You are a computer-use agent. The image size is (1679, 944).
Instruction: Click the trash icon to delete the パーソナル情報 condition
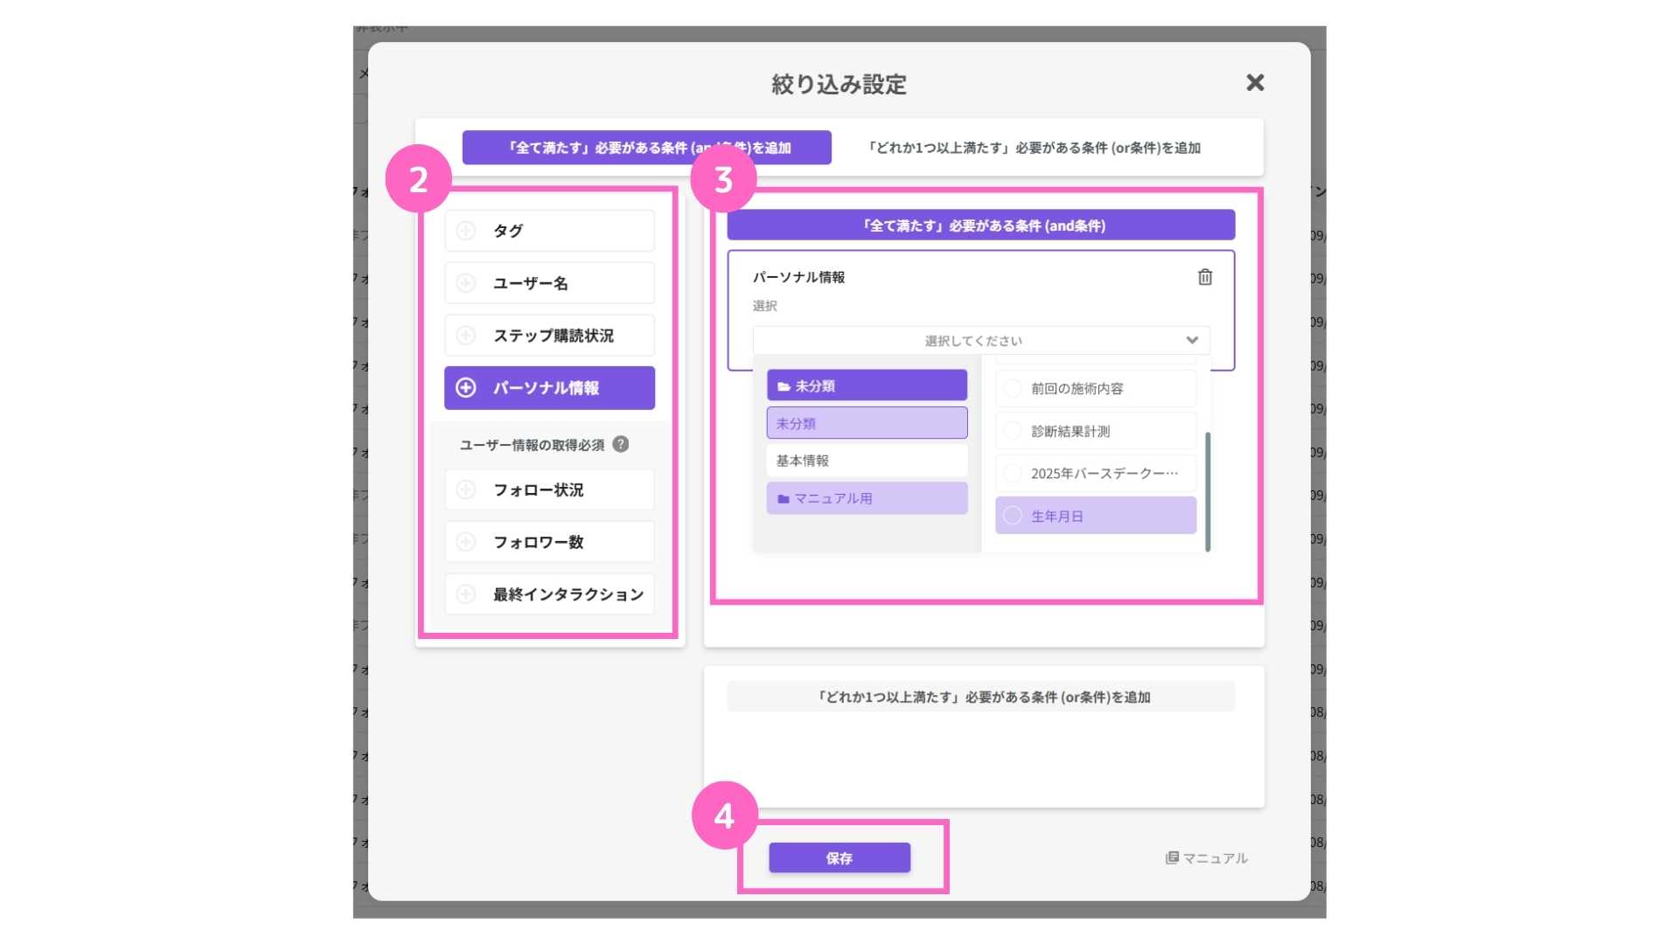[1204, 277]
